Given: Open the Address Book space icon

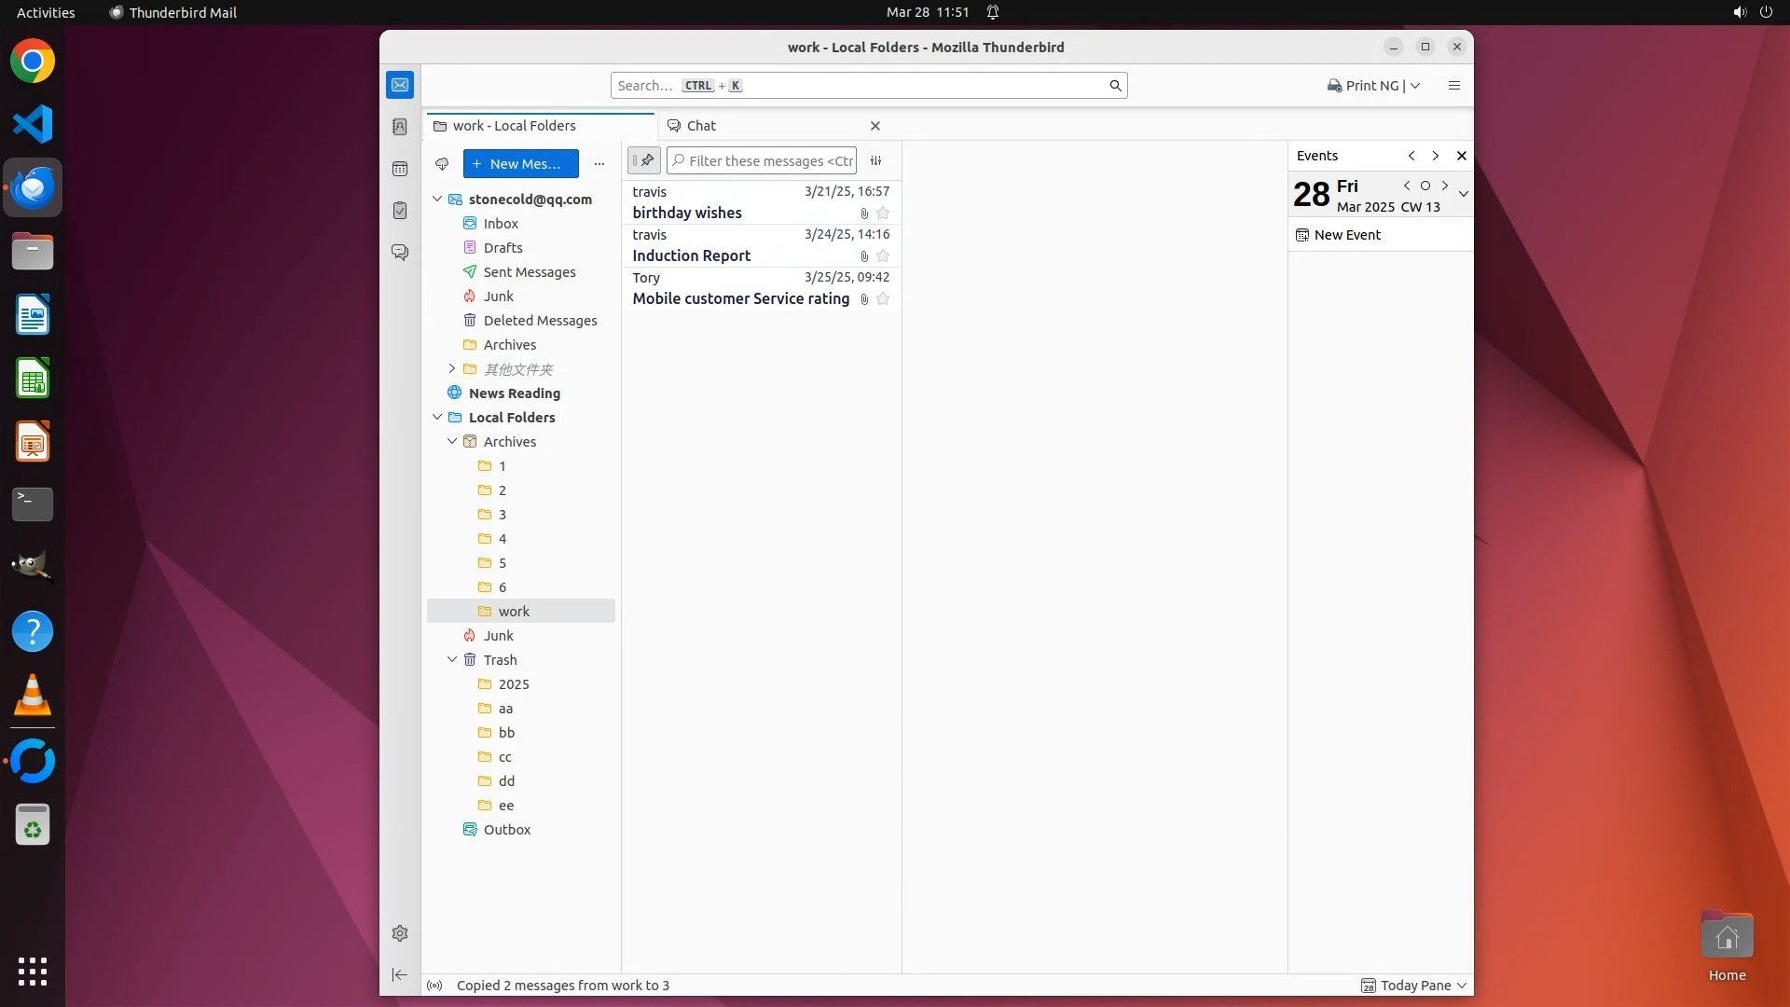Looking at the screenshot, I should [x=400, y=127].
